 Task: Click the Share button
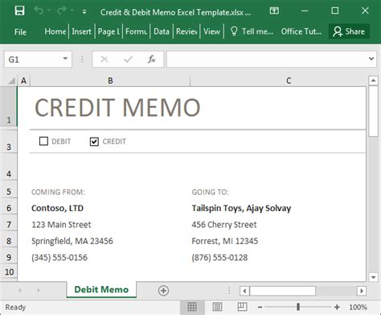tap(349, 31)
